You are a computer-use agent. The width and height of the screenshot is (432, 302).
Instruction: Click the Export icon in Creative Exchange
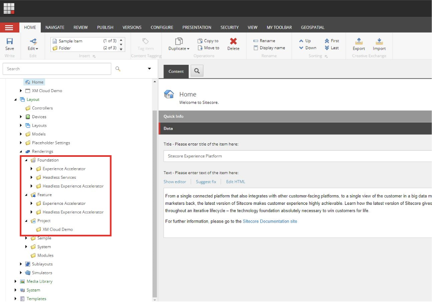[x=358, y=42]
